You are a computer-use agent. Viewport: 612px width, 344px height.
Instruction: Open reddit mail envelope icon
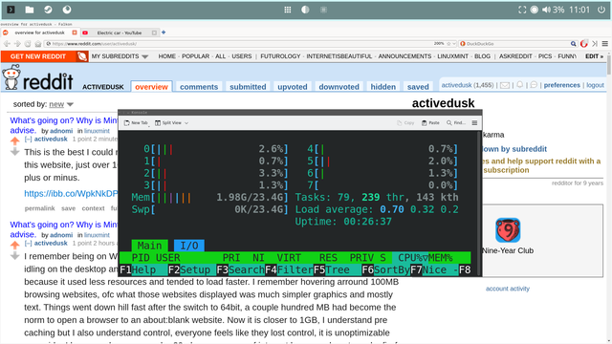pyautogui.click(x=505, y=85)
